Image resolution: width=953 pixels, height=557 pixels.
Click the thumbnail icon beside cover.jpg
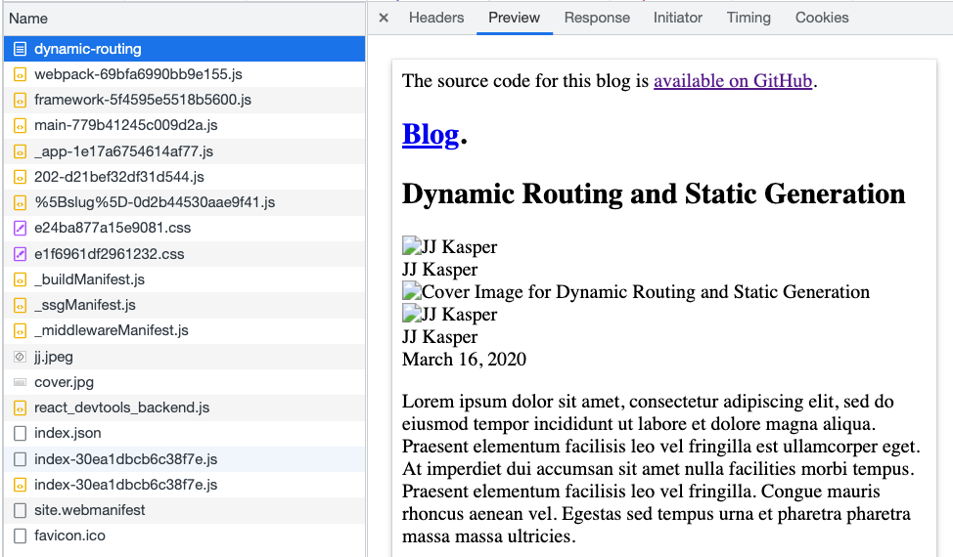[20, 382]
